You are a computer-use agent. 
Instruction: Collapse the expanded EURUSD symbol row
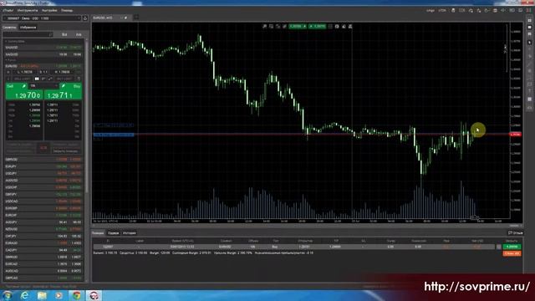coord(43,66)
